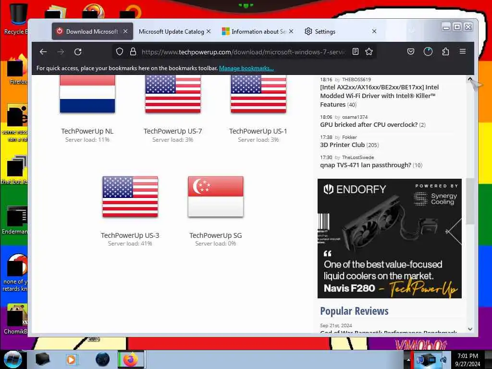The height and width of the screenshot is (369, 492).
Task: Click the page scrollbar down arrow
Action: coord(470,329)
